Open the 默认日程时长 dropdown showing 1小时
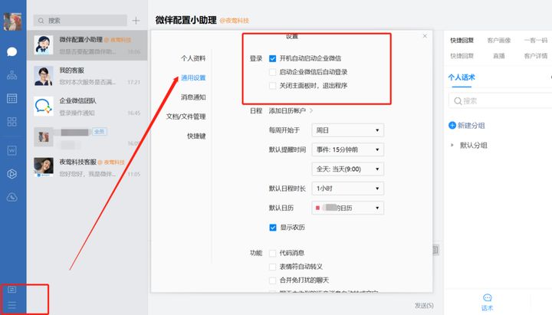Viewport: 552px width, 315px height. pyautogui.click(x=347, y=188)
